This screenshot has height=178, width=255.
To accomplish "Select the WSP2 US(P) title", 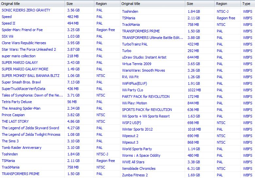I will (131, 123).
